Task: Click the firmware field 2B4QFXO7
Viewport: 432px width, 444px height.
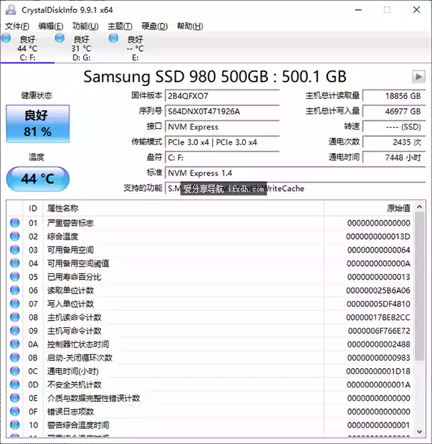Action: coord(222,96)
